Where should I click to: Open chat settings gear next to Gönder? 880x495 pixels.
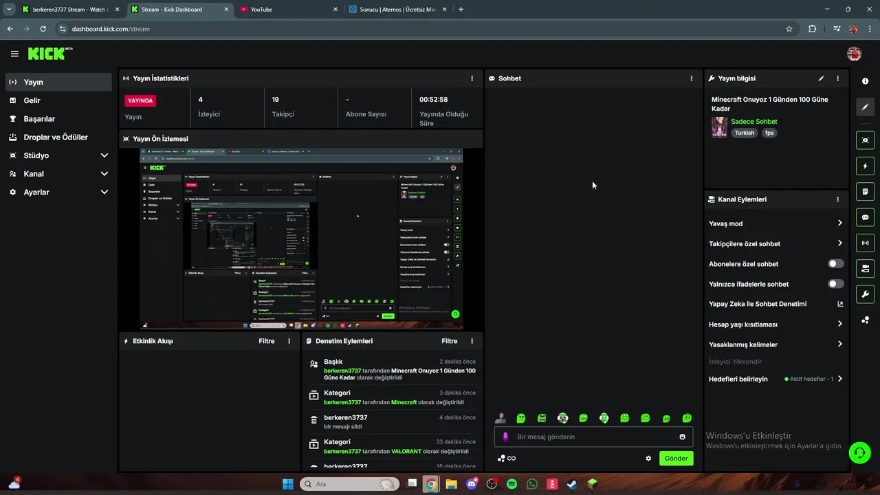(x=648, y=459)
